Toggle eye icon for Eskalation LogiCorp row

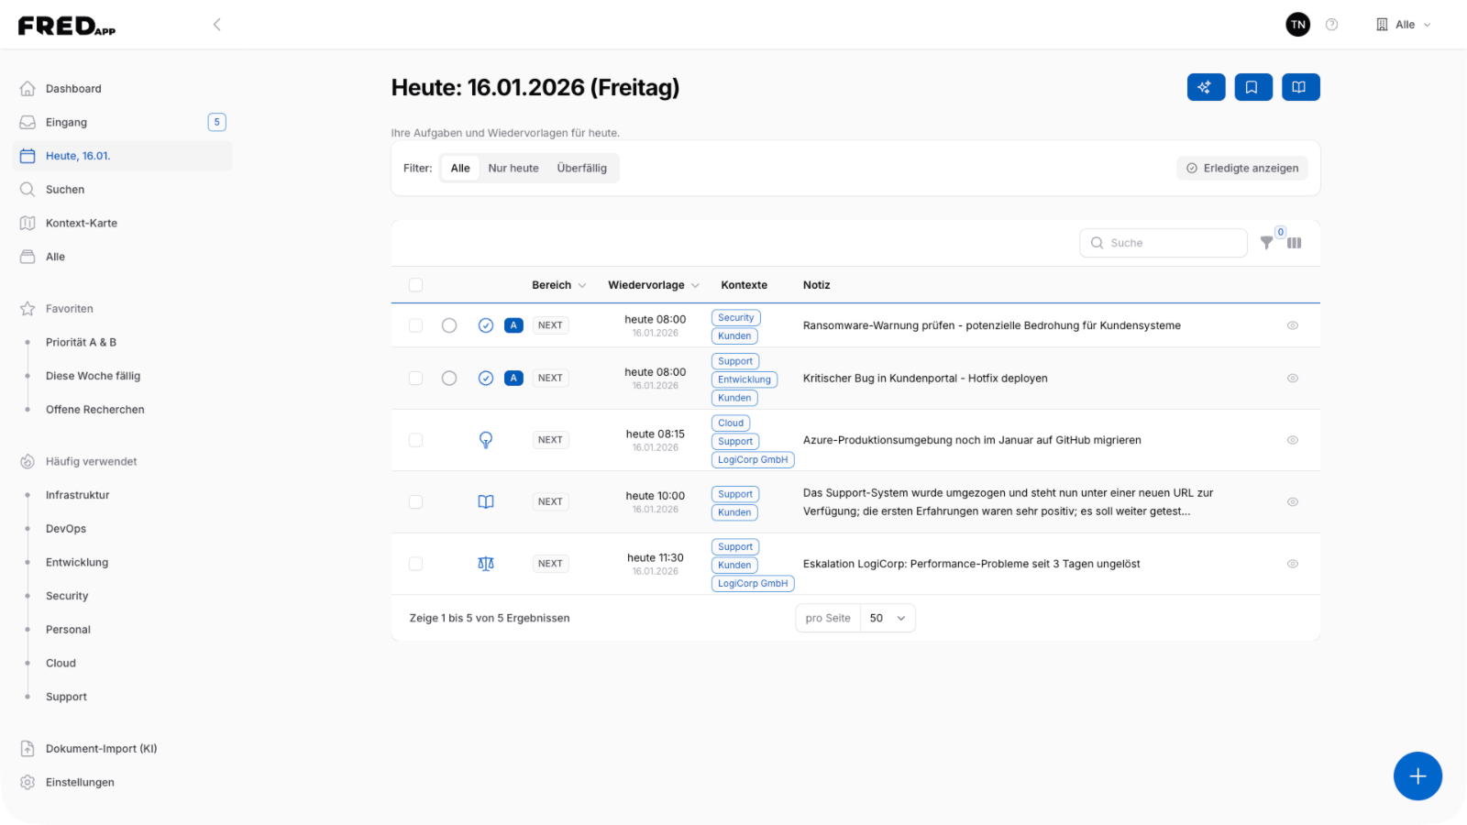click(1292, 564)
